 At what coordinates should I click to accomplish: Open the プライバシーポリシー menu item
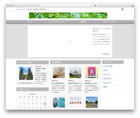pyautogui.click(x=110, y=22)
